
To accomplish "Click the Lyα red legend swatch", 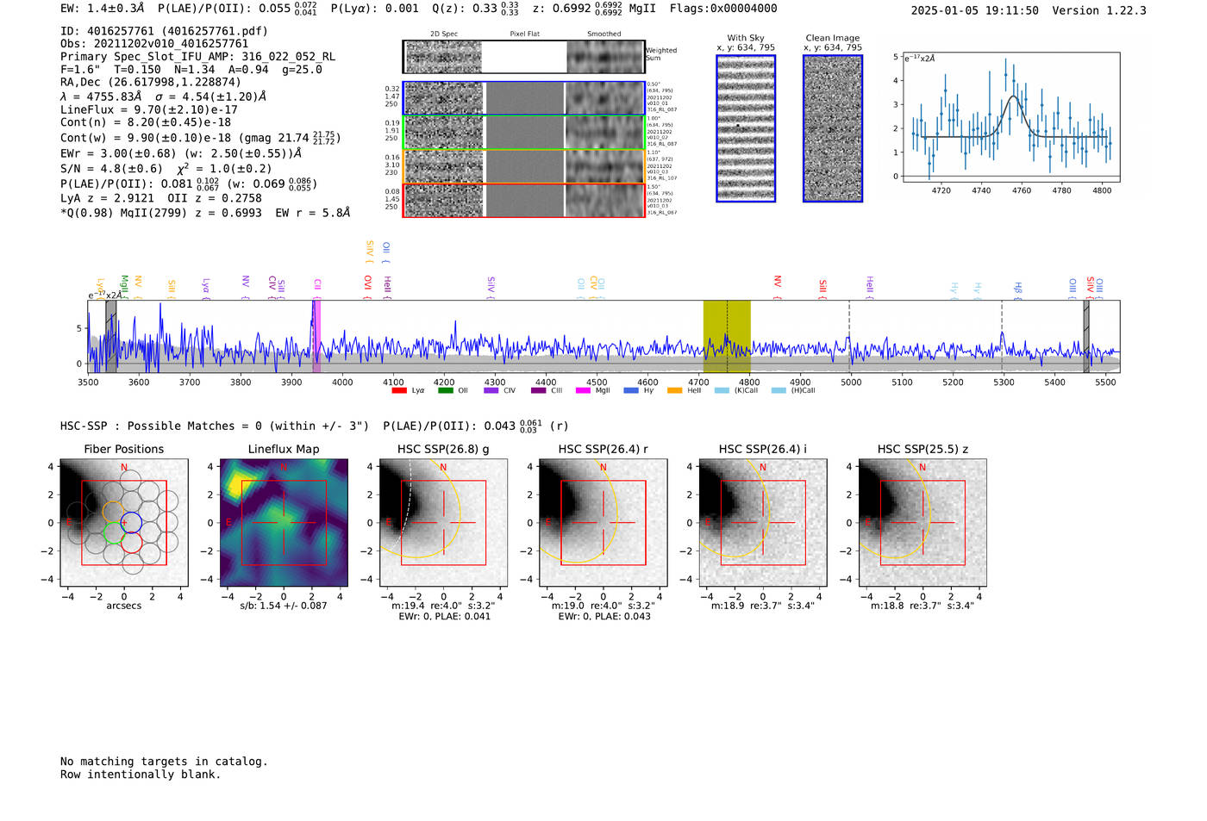I will [399, 390].
